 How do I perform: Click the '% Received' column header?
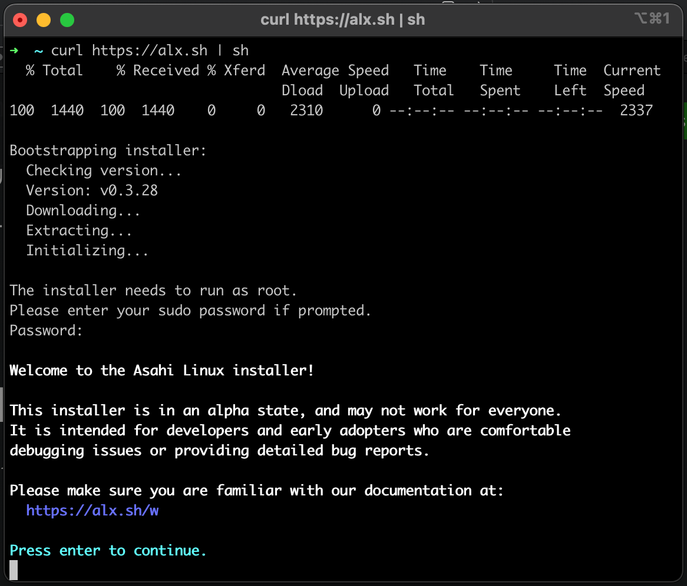point(158,71)
